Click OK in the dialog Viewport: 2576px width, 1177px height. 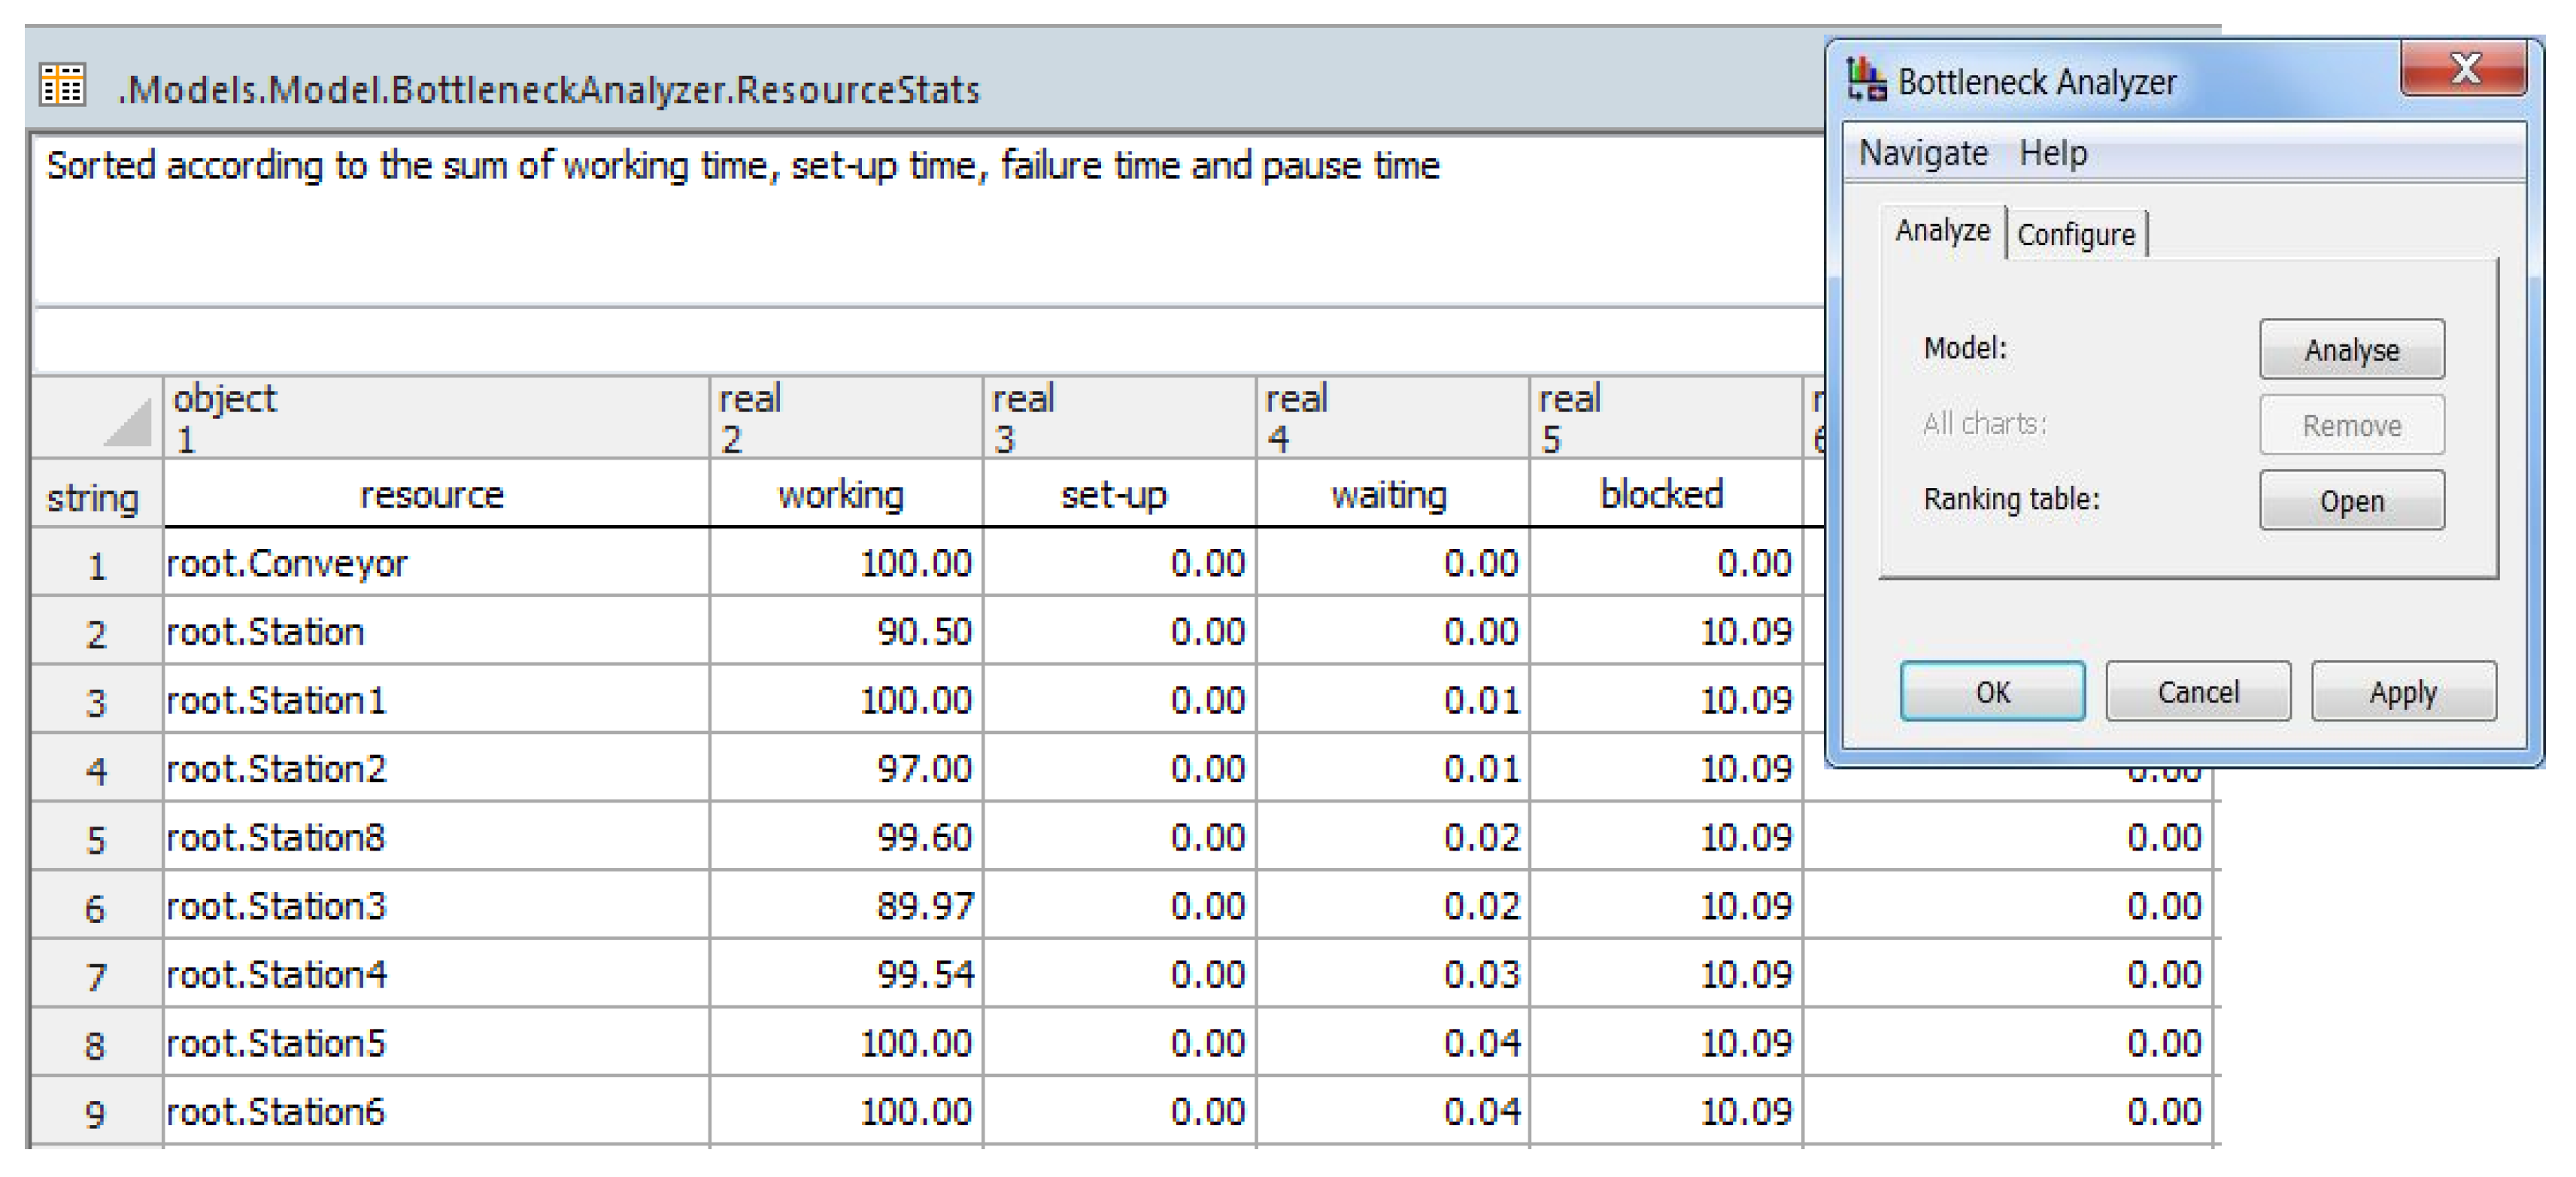[1992, 692]
